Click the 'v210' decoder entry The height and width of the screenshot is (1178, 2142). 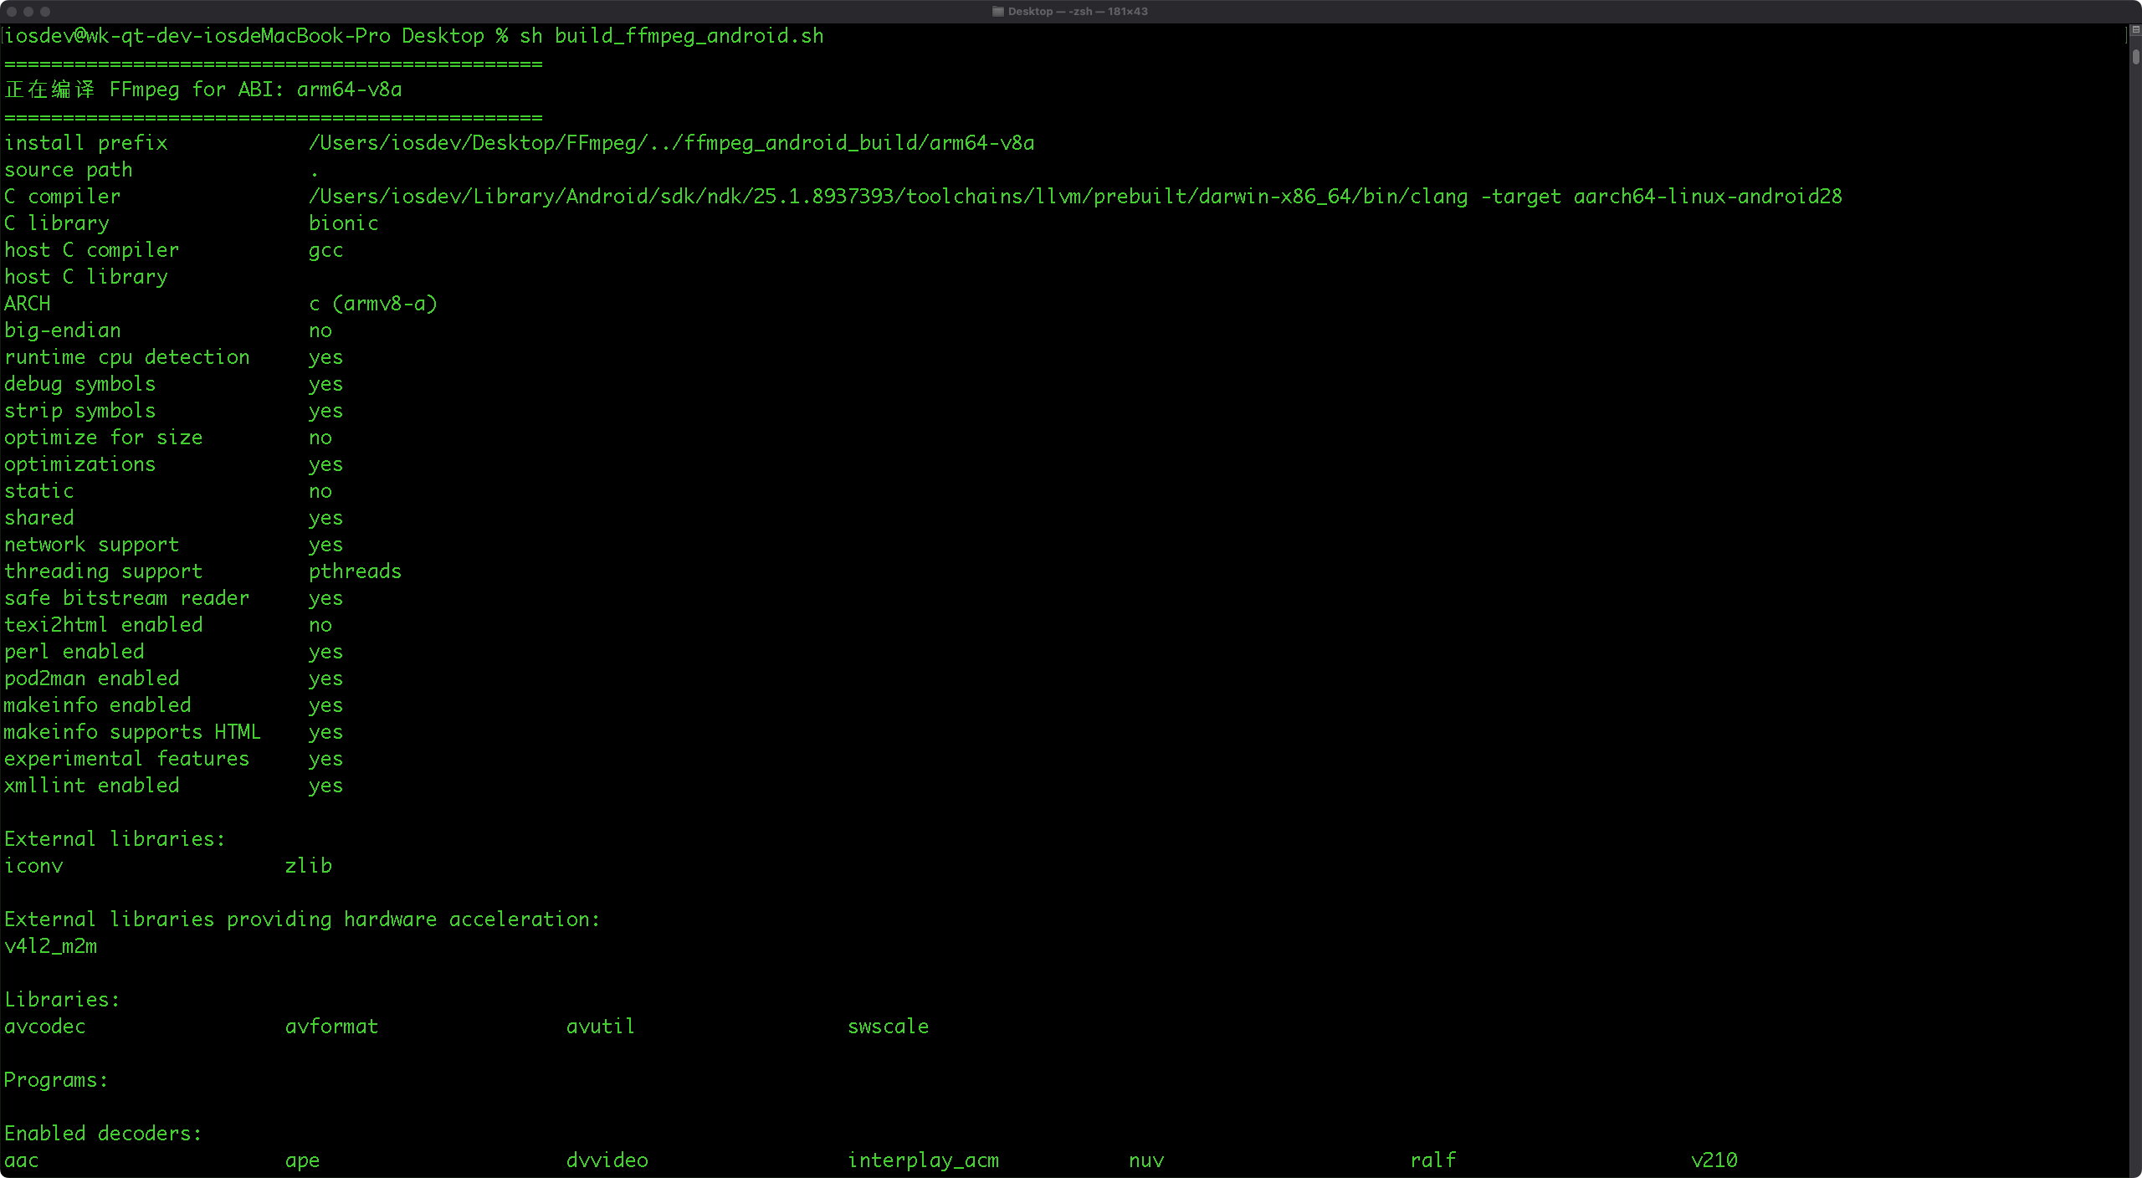1714,1160
